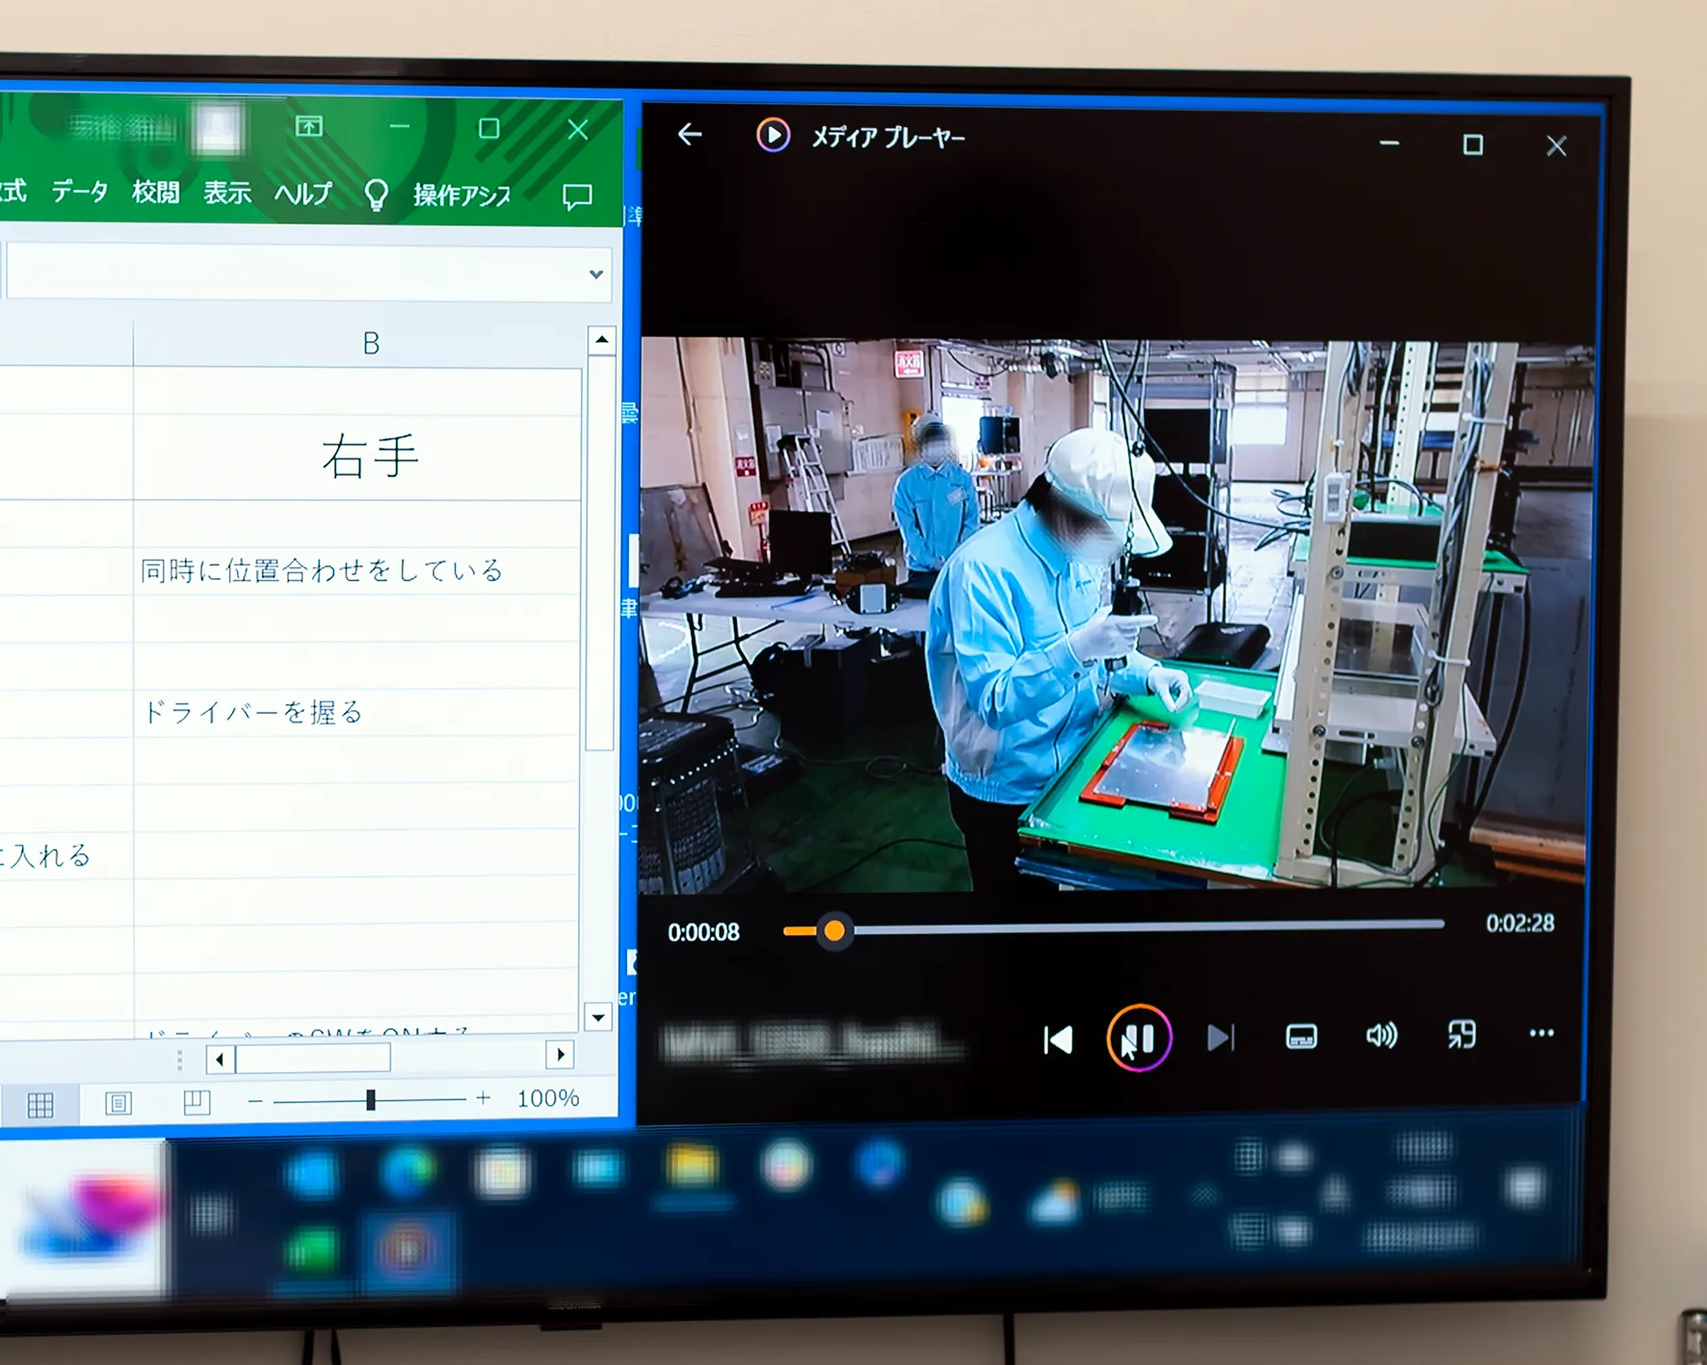Toggle subtitles with the captions icon
Viewport: 1707px width, 1365px height.
1300,1037
